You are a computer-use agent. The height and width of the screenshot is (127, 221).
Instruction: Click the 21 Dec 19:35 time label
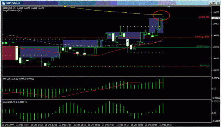[x=137, y=125]
